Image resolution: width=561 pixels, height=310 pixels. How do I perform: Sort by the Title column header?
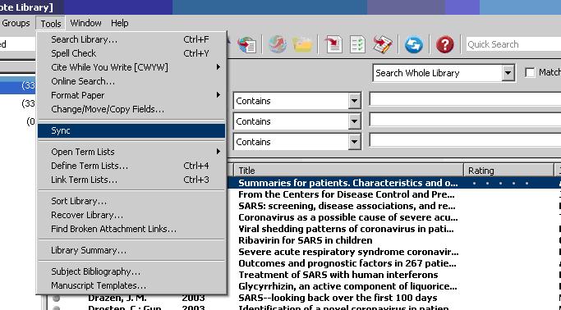coord(348,171)
